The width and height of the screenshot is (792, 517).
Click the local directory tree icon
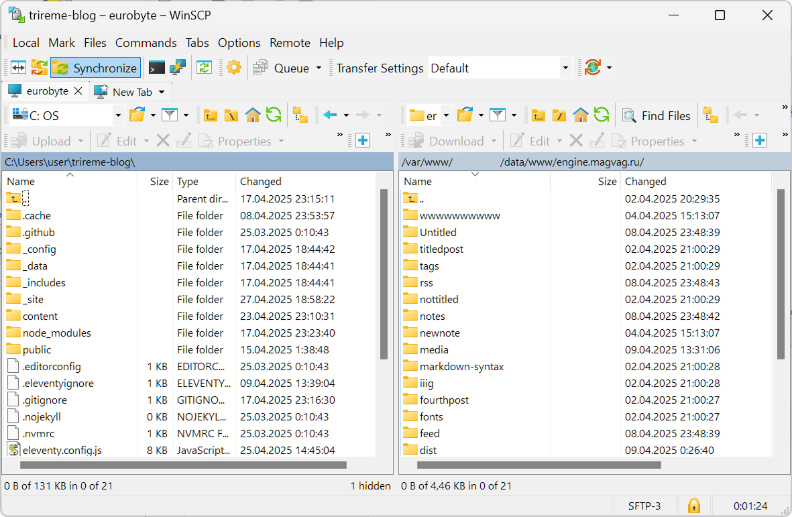(x=300, y=115)
